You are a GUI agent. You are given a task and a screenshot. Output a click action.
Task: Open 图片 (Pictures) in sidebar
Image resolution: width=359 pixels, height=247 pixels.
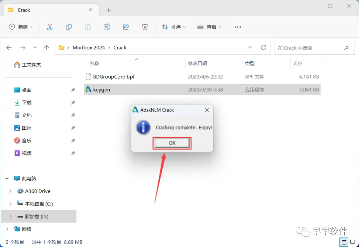pyautogui.click(x=23, y=128)
